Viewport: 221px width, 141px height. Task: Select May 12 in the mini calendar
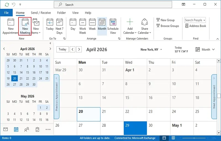tap(21, 120)
